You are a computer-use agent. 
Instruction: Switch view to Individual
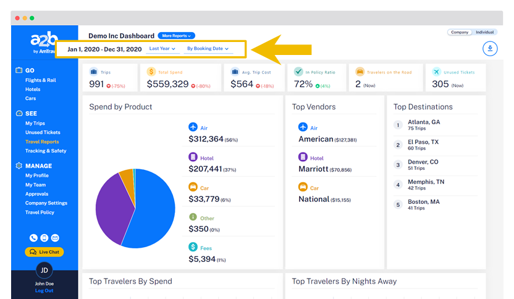[x=484, y=32]
